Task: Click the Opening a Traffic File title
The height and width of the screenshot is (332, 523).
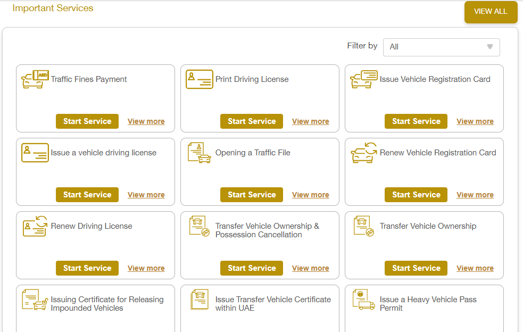Action: [x=253, y=153]
